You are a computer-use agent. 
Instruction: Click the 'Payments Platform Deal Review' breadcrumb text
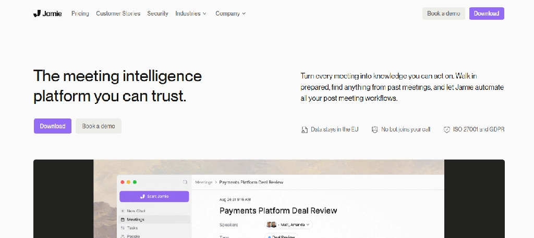click(x=251, y=182)
